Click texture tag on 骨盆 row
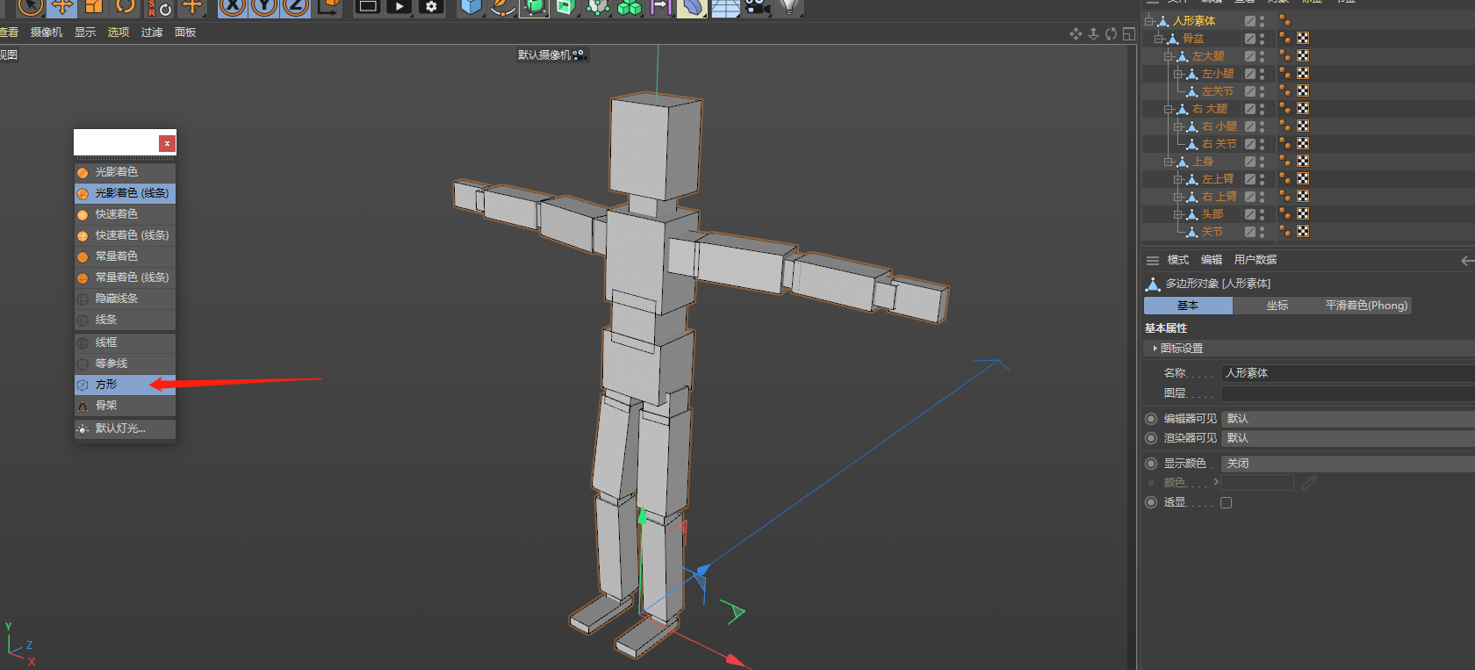The image size is (1475, 670). (1303, 38)
